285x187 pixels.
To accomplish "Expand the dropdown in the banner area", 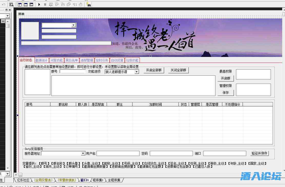I will [74, 25].
